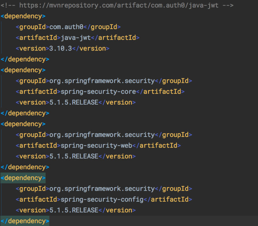
Task: Click version 3.10.3 value
Action: click(x=61, y=48)
